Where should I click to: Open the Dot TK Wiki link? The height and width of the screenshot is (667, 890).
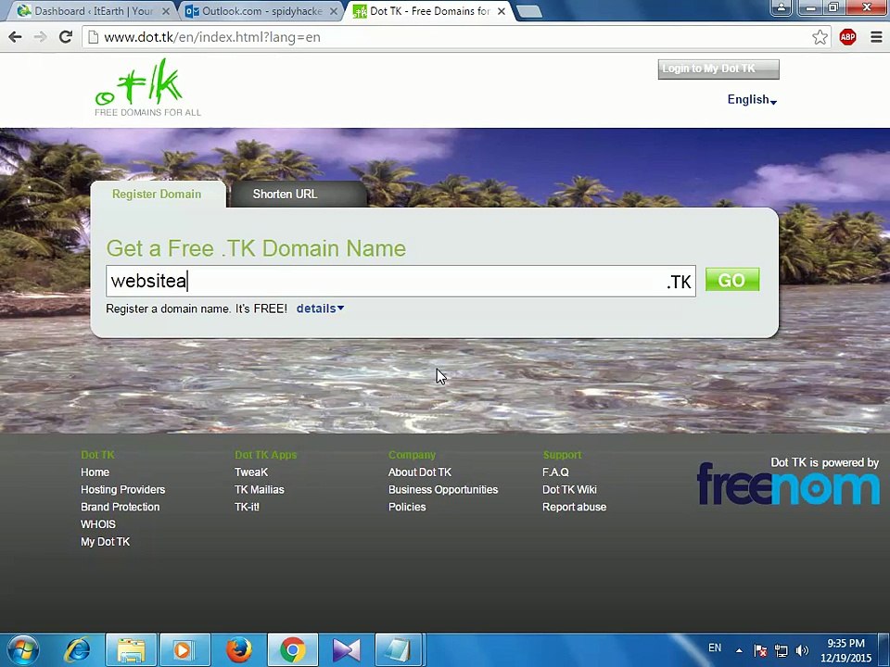point(569,490)
